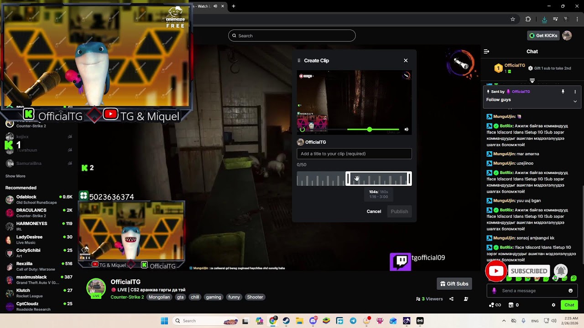
Task: Collapse the chat panel icon
Action: tap(486, 51)
